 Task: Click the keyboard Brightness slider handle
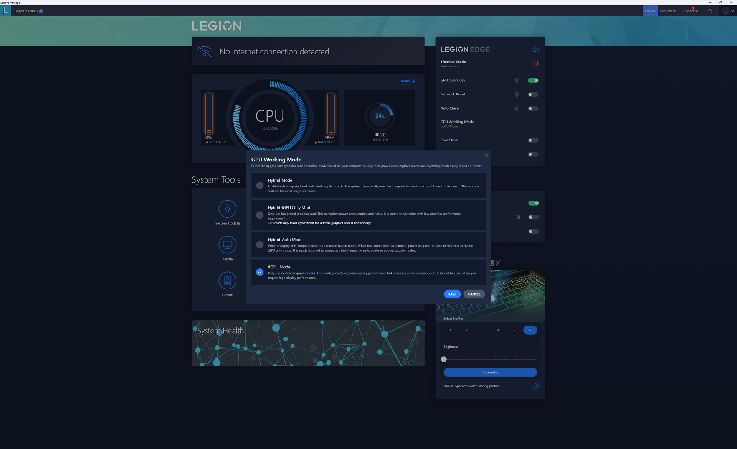coord(444,359)
